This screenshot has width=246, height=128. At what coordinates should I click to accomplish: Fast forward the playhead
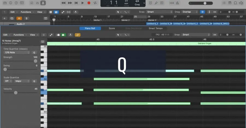point(70,3)
